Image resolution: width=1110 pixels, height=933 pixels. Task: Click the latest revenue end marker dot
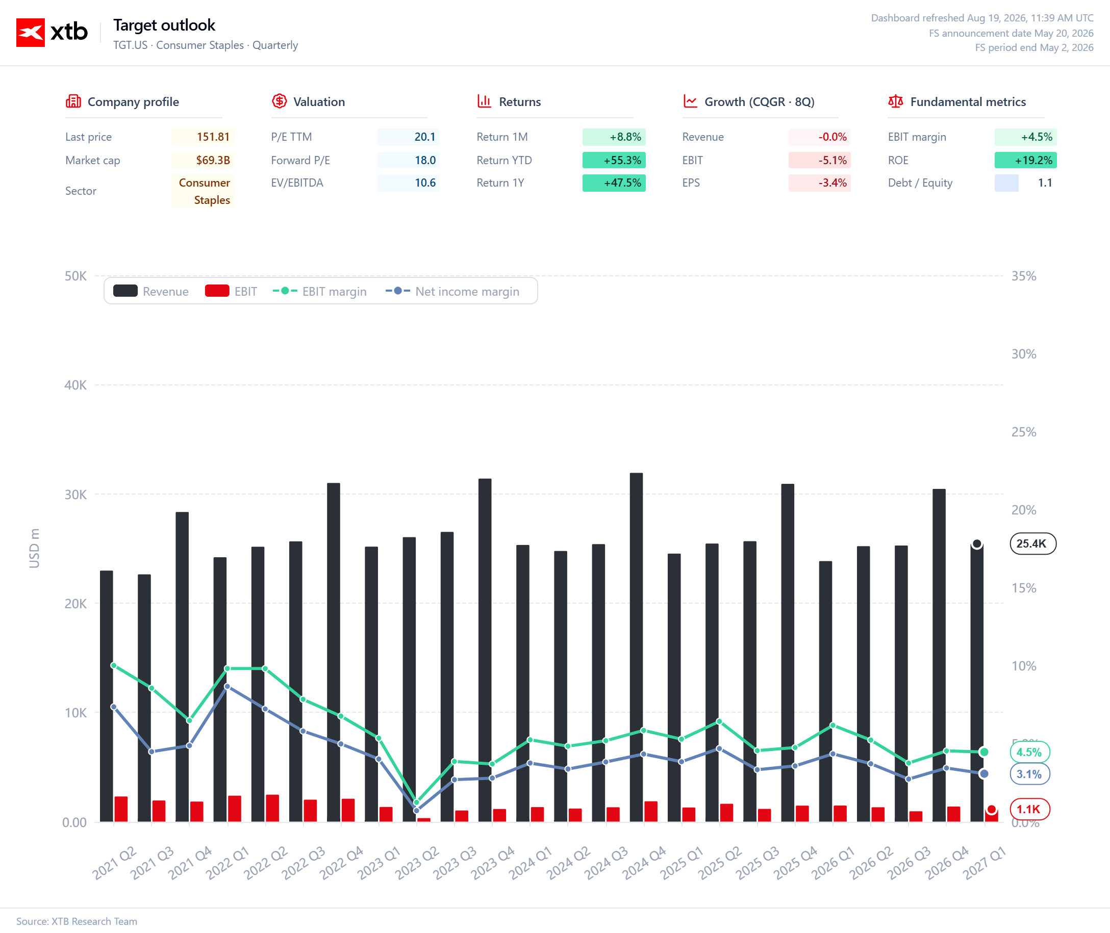977,545
